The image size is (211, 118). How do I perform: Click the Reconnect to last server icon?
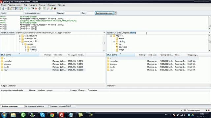coord(40,9)
